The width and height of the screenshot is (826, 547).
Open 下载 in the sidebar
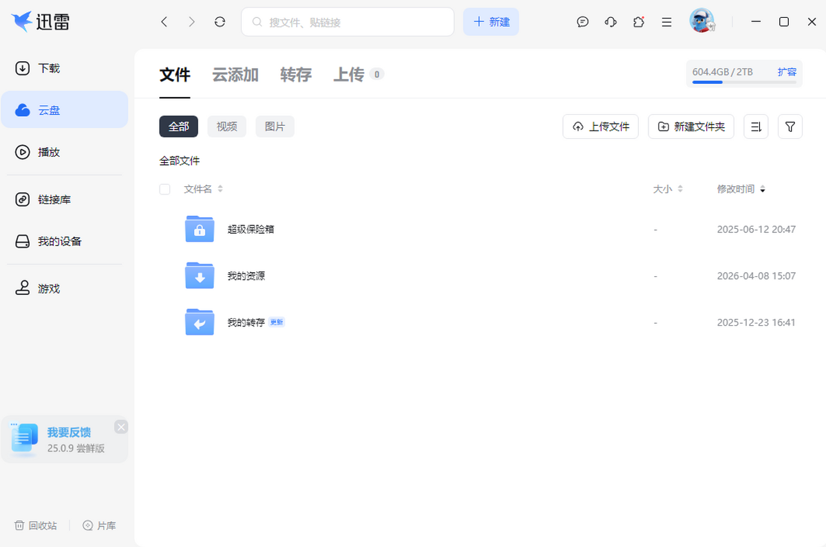[x=64, y=68]
